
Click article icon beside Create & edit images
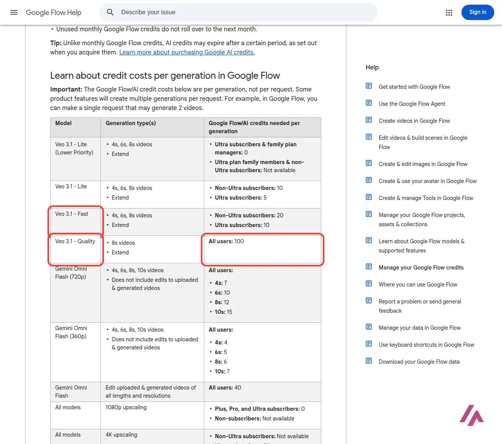[x=369, y=163]
